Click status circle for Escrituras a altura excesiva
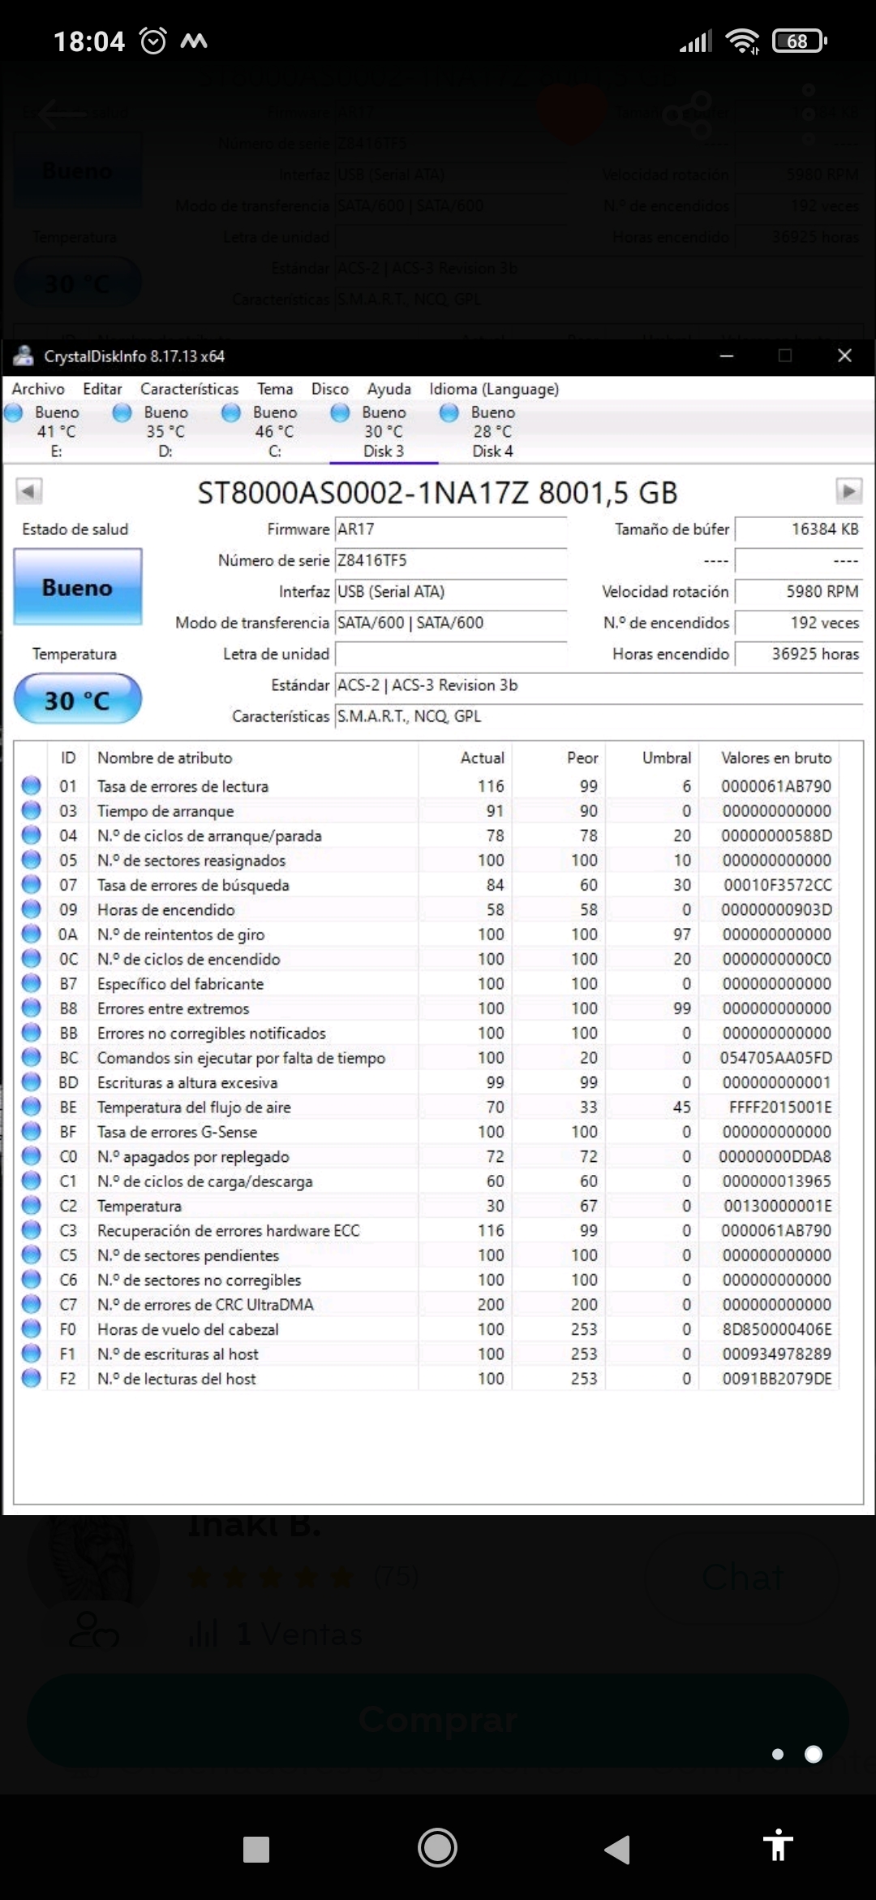The image size is (876, 1900). point(32,1082)
